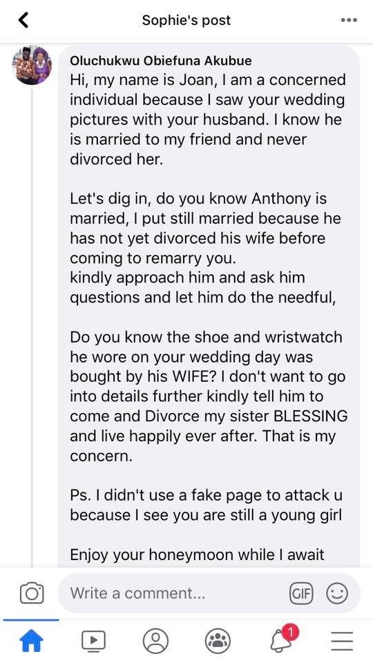This screenshot has height=663, width=373.
Task: Tap the comment bubble text starting 'Hi, my name is Joan'
Action: 207,120
